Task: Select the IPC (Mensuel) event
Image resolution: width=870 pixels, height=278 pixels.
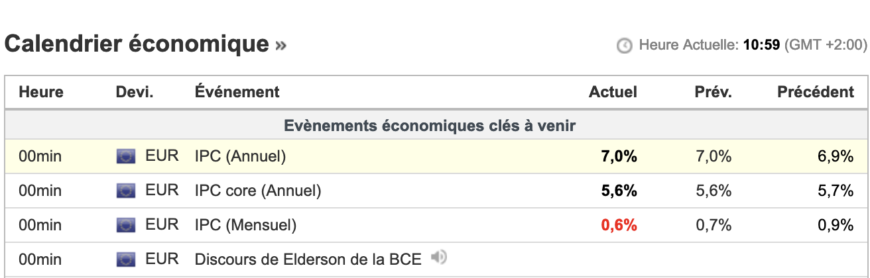Action: pos(245,226)
